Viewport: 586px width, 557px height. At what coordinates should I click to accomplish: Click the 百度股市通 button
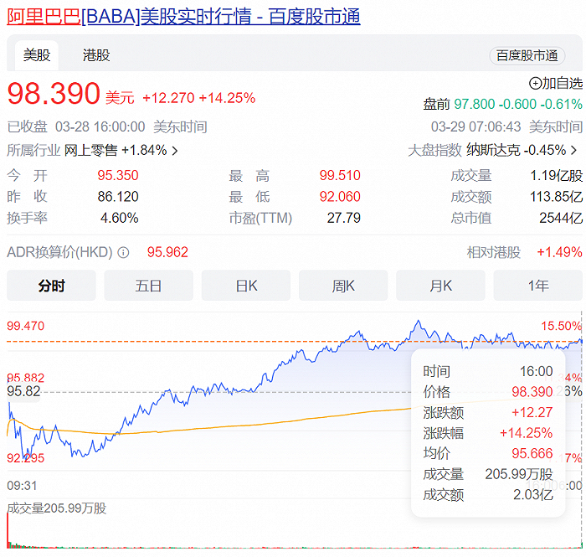point(527,55)
